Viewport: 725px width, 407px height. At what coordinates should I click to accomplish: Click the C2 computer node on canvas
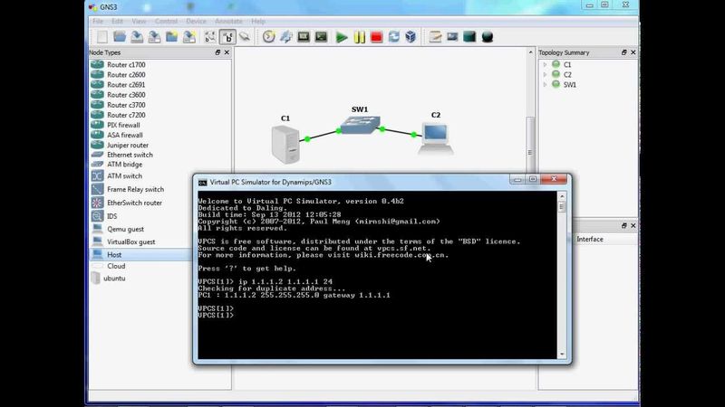pos(436,138)
